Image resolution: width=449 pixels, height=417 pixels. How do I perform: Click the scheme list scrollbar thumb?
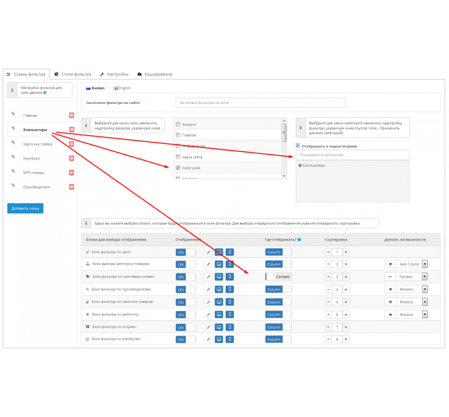[x=284, y=133]
